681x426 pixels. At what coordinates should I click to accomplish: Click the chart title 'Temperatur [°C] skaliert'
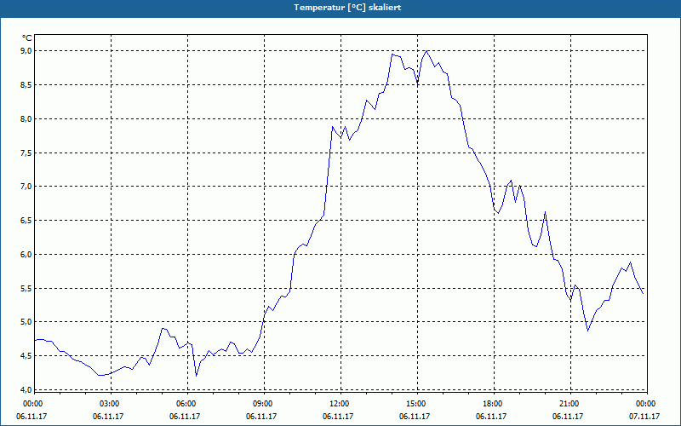[x=347, y=8]
